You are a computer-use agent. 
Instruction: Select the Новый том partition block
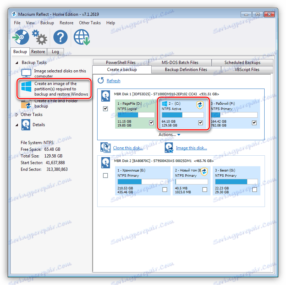(192, 181)
